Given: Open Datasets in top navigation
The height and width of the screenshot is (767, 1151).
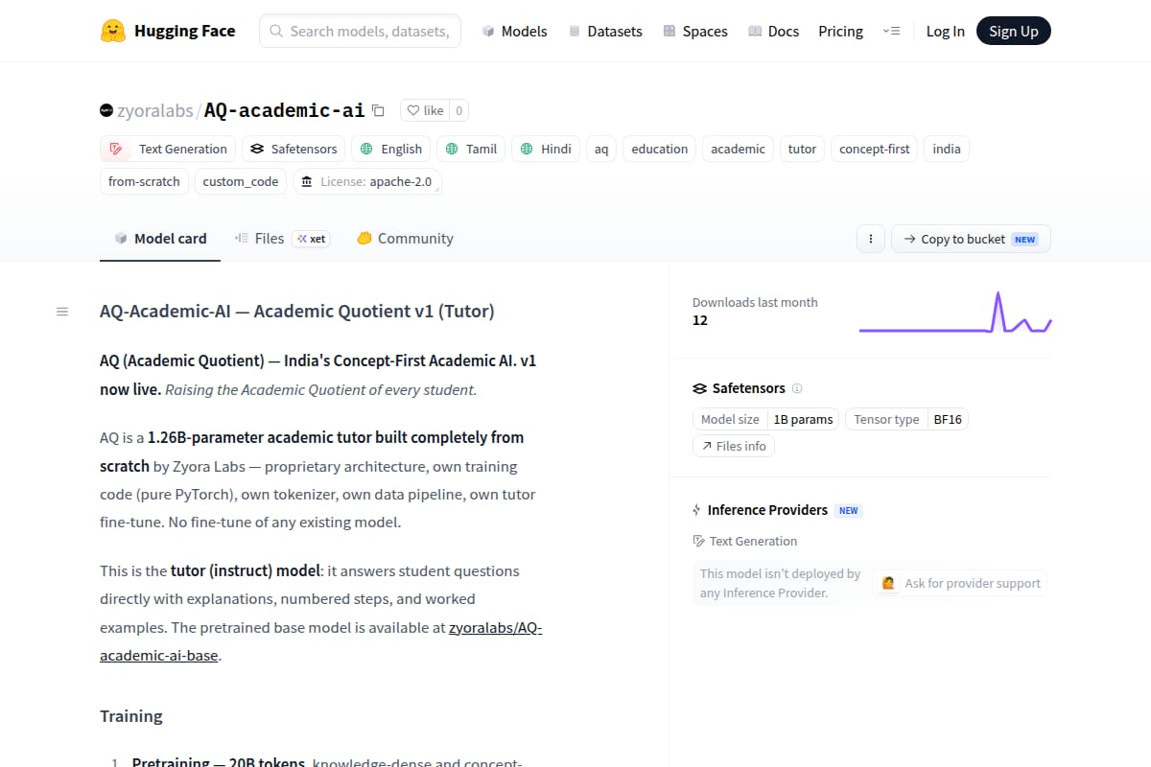Looking at the screenshot, I should pos(605,32).
